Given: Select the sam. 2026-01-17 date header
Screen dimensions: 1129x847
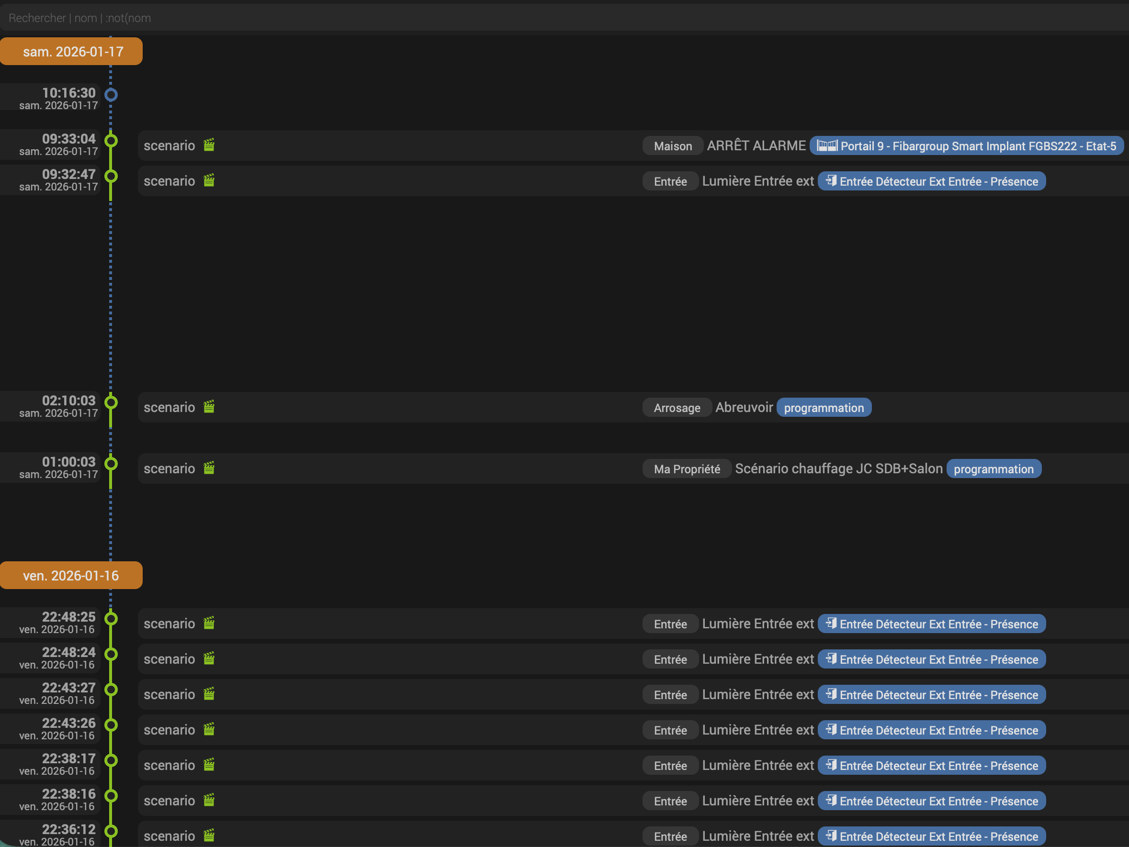Looking at the screenshot, I should pyautogui.click(x=72, y=52).
